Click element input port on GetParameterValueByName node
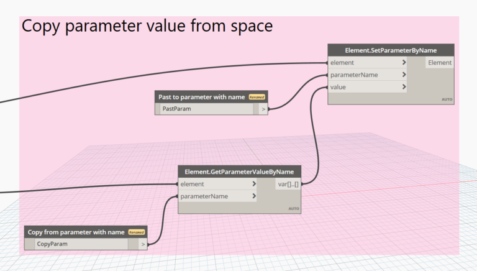Image resolution: width=477 pixels, height=271 pixels. [217, 184]
